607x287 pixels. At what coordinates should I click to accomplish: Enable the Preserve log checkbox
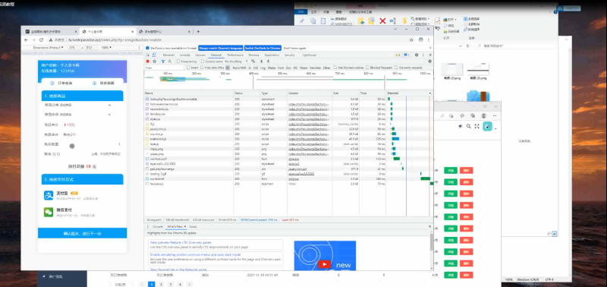[178, 61]
